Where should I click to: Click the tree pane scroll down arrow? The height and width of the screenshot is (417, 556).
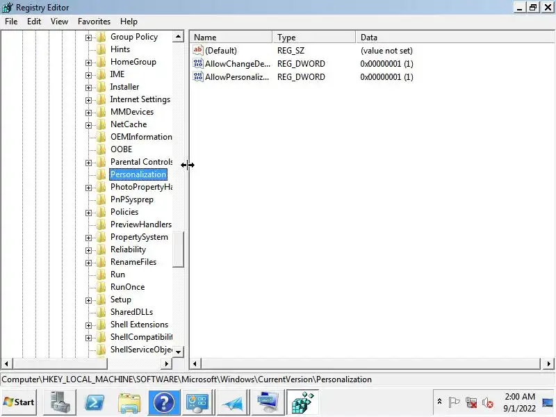pos(178,352)
